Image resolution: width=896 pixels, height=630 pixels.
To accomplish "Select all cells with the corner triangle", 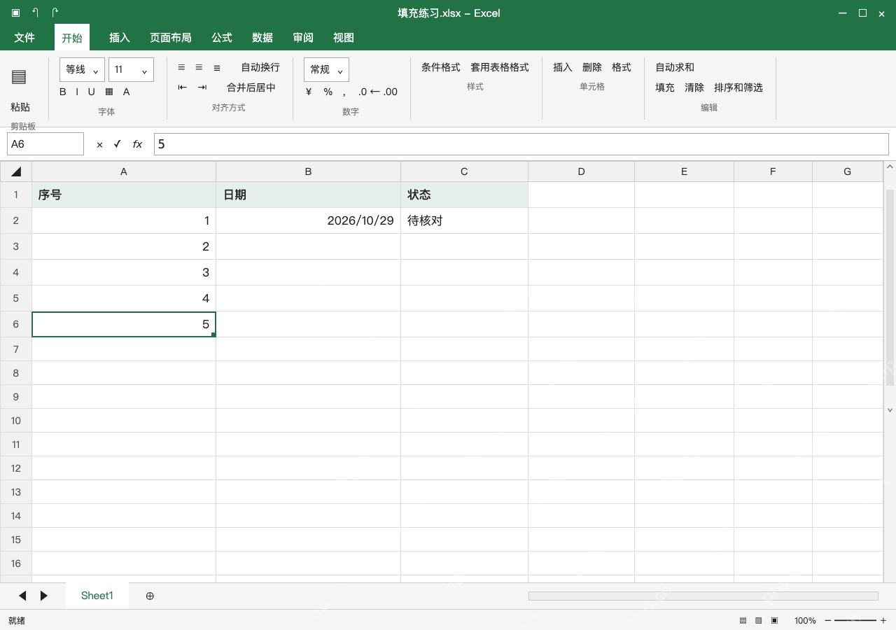I will [16, 171].
